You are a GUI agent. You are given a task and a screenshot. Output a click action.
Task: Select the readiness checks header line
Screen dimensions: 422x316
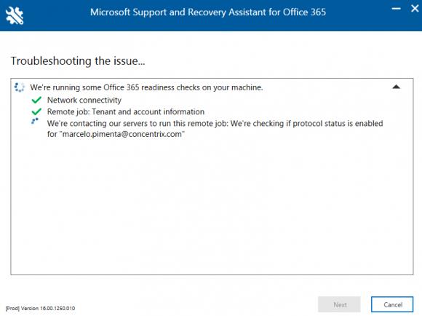(146, 87)
